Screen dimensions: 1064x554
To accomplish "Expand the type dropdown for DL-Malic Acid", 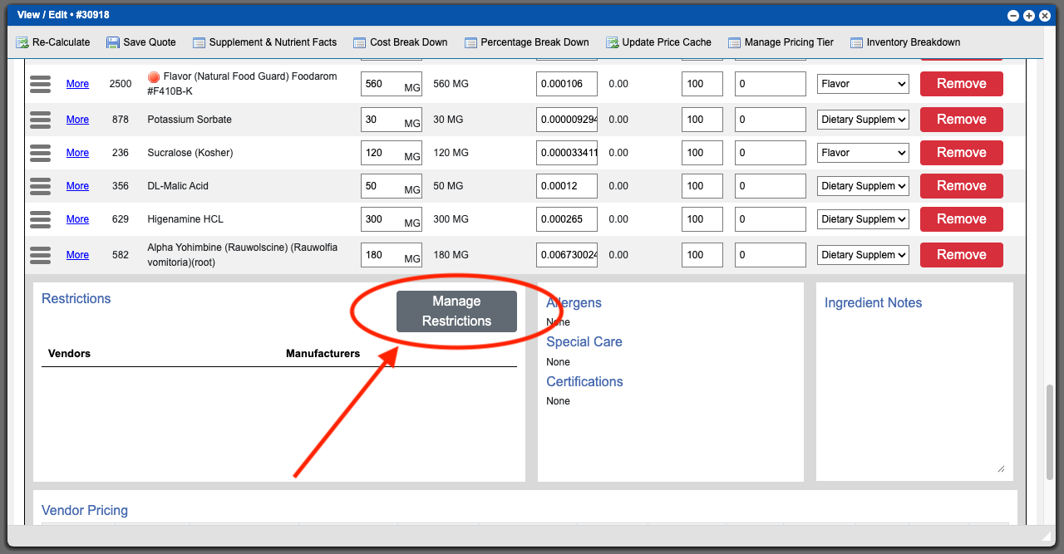I will click(x=863, y=186).
